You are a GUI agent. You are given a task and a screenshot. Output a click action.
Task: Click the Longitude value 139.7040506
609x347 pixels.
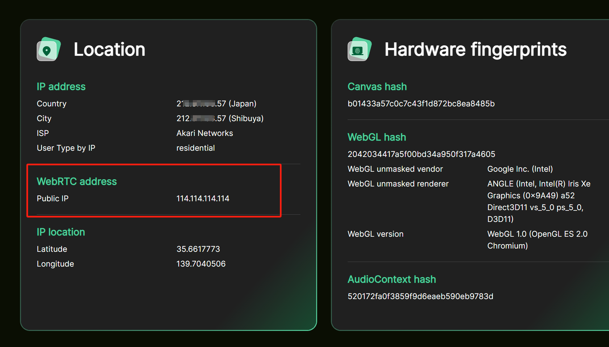201,264
